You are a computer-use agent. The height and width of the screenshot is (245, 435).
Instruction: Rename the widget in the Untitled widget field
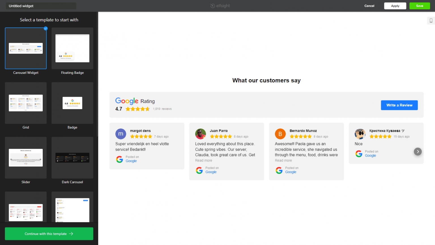[41, 6]
